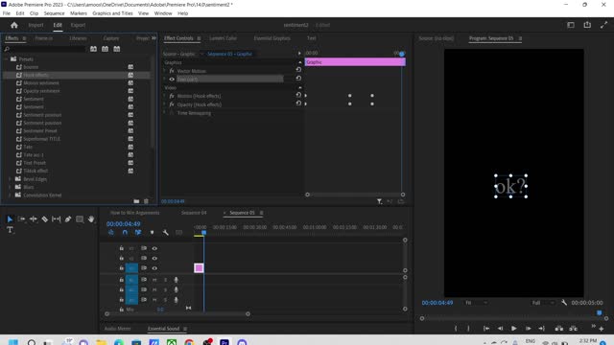Enable voice-over record on first audio track
This screenshot has height=345, width=614.
[177, 280]
